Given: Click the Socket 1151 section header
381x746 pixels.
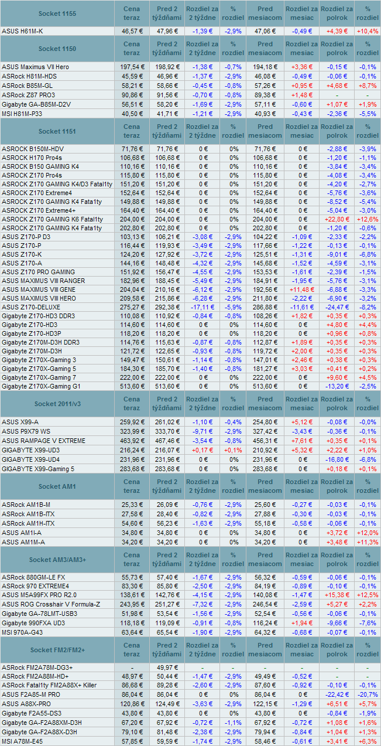Looking at the screenshot, I should coord(57,131).
